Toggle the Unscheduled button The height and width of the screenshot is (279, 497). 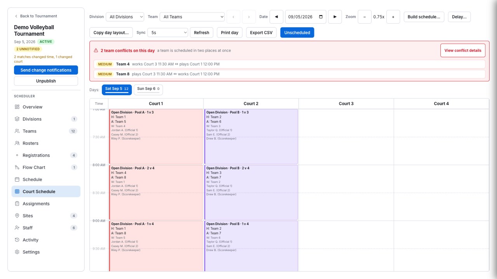point(297,33)
